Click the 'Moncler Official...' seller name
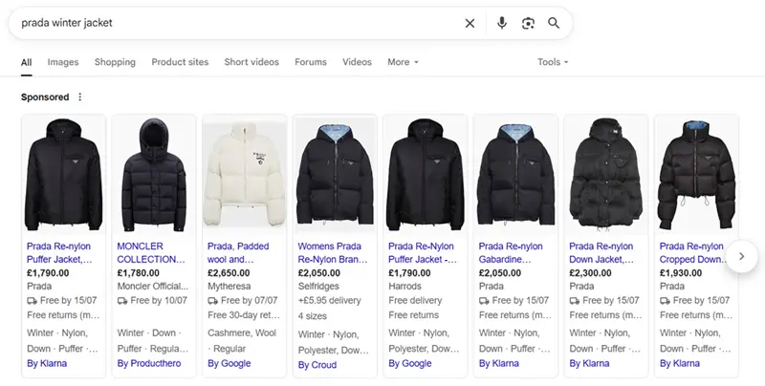Viewport: 765px width, 386px height. point(153,287)
